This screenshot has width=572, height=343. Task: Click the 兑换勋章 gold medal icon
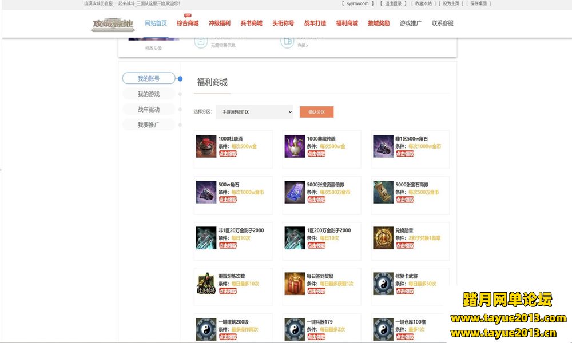[x=383, y=238]
